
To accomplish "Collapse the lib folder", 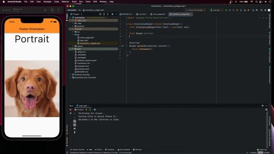I will pyautogui.click(x=73, y=35).
